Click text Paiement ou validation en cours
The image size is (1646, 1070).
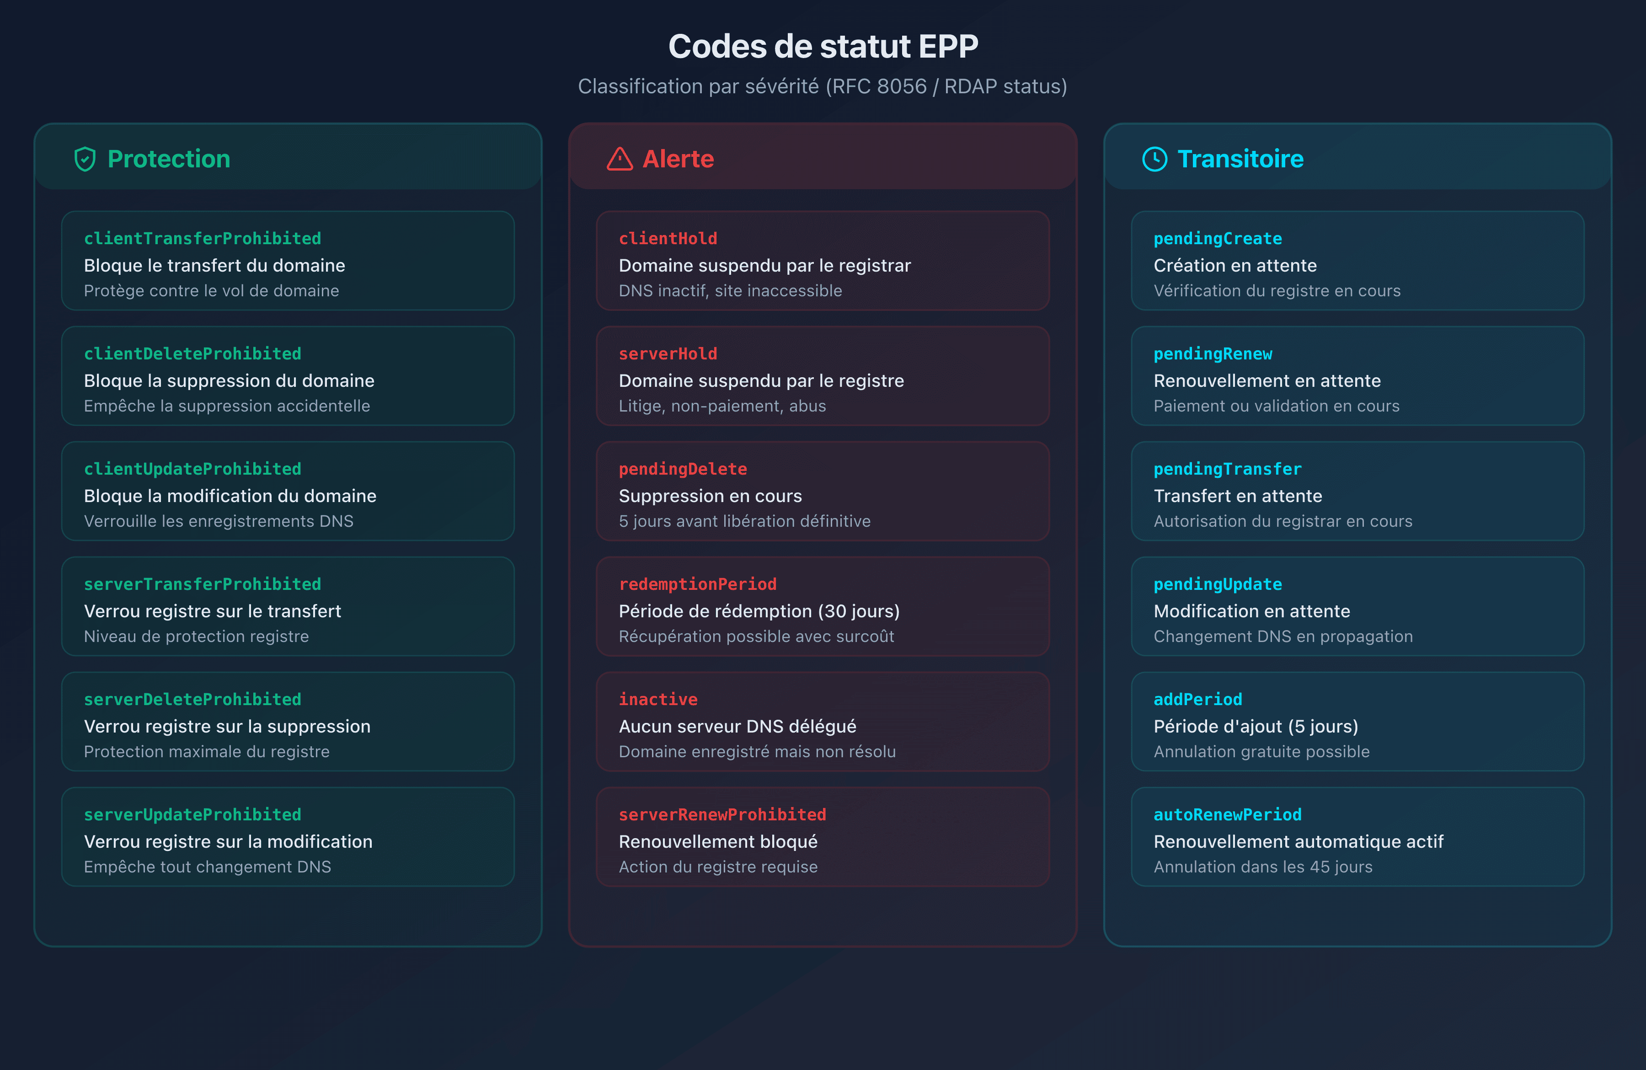1276,406
